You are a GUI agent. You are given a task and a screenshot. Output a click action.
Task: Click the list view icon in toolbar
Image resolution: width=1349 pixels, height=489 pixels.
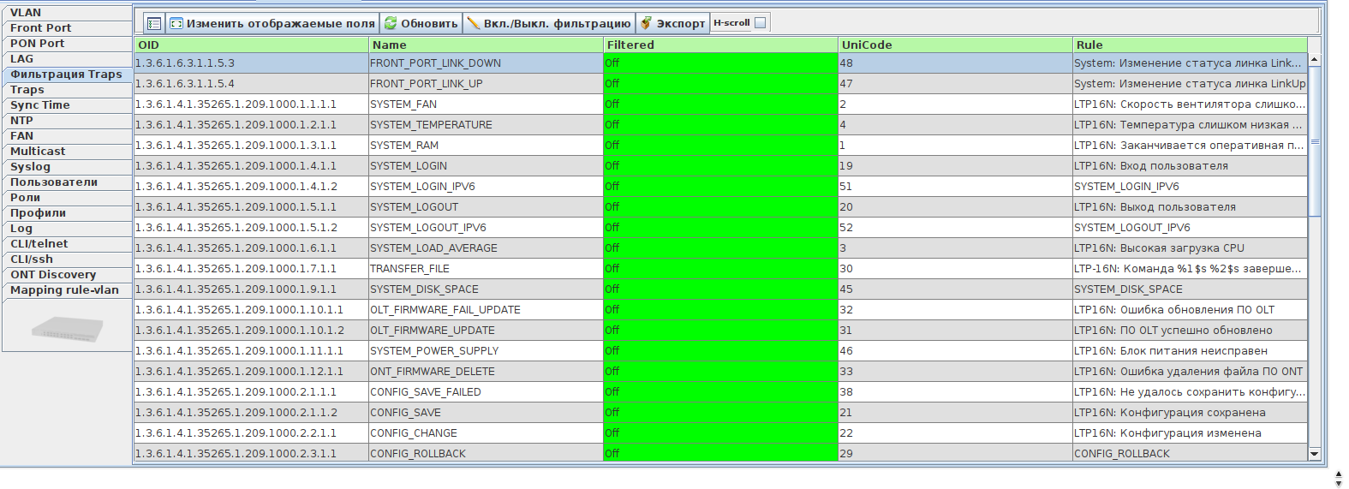(x=154, y=23)
